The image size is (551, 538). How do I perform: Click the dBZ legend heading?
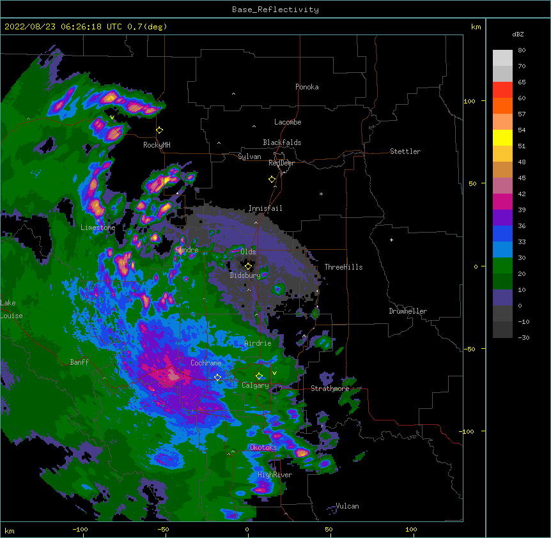click(518, 34)
